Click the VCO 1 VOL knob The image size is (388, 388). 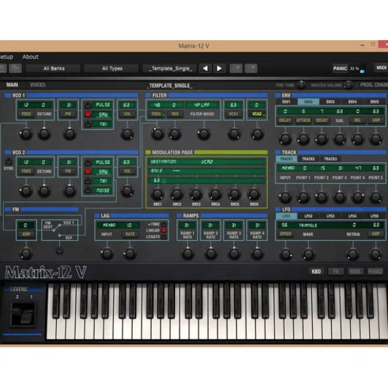point(127,134)
